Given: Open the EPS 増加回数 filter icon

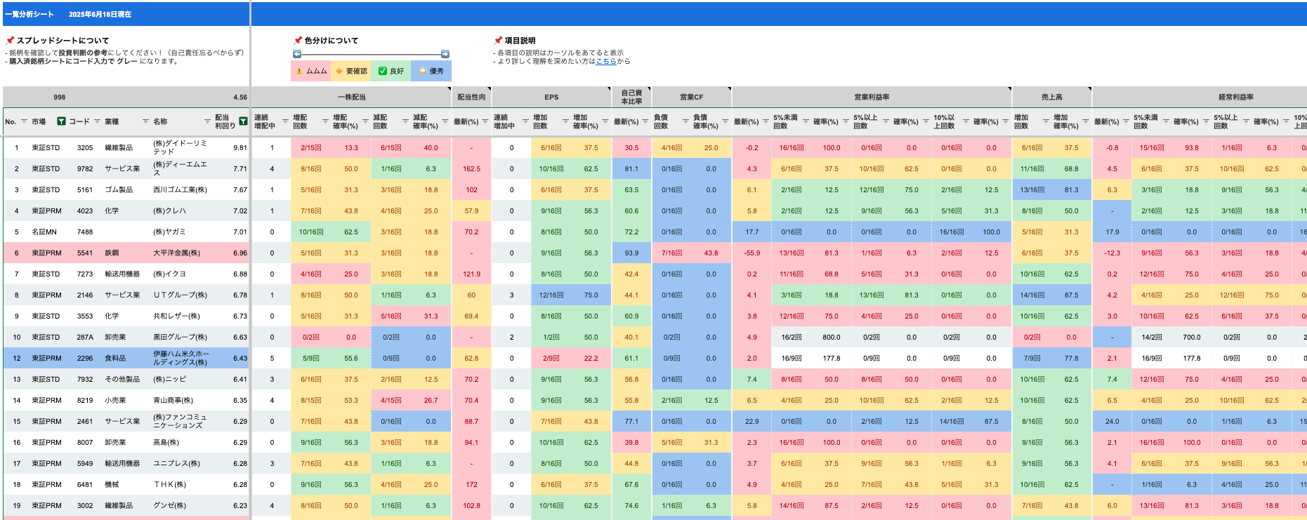Looking at the screenshot, I should 565,121.
